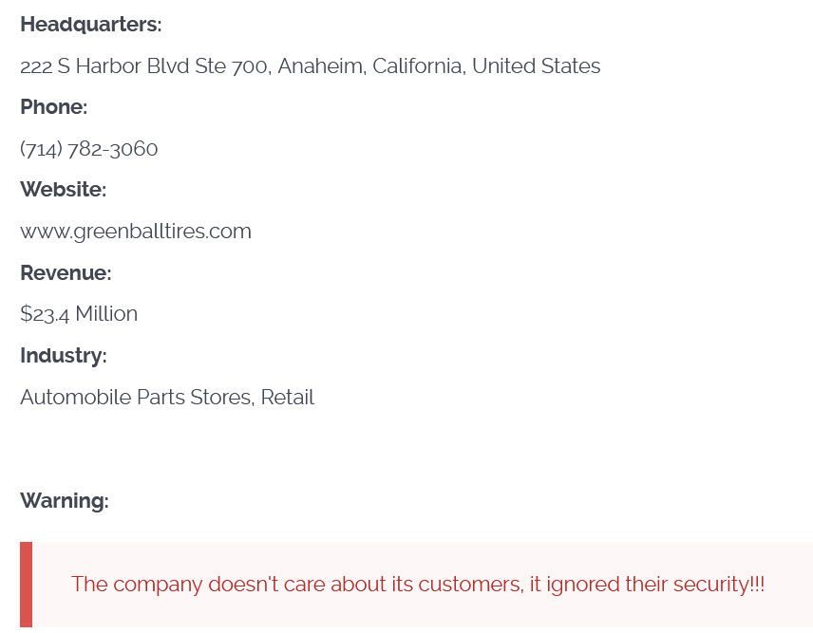
Task: Click "United States" in the address line
Action: (x=536, y=66)
